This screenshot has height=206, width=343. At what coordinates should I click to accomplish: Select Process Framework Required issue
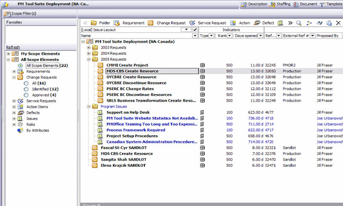136,130
